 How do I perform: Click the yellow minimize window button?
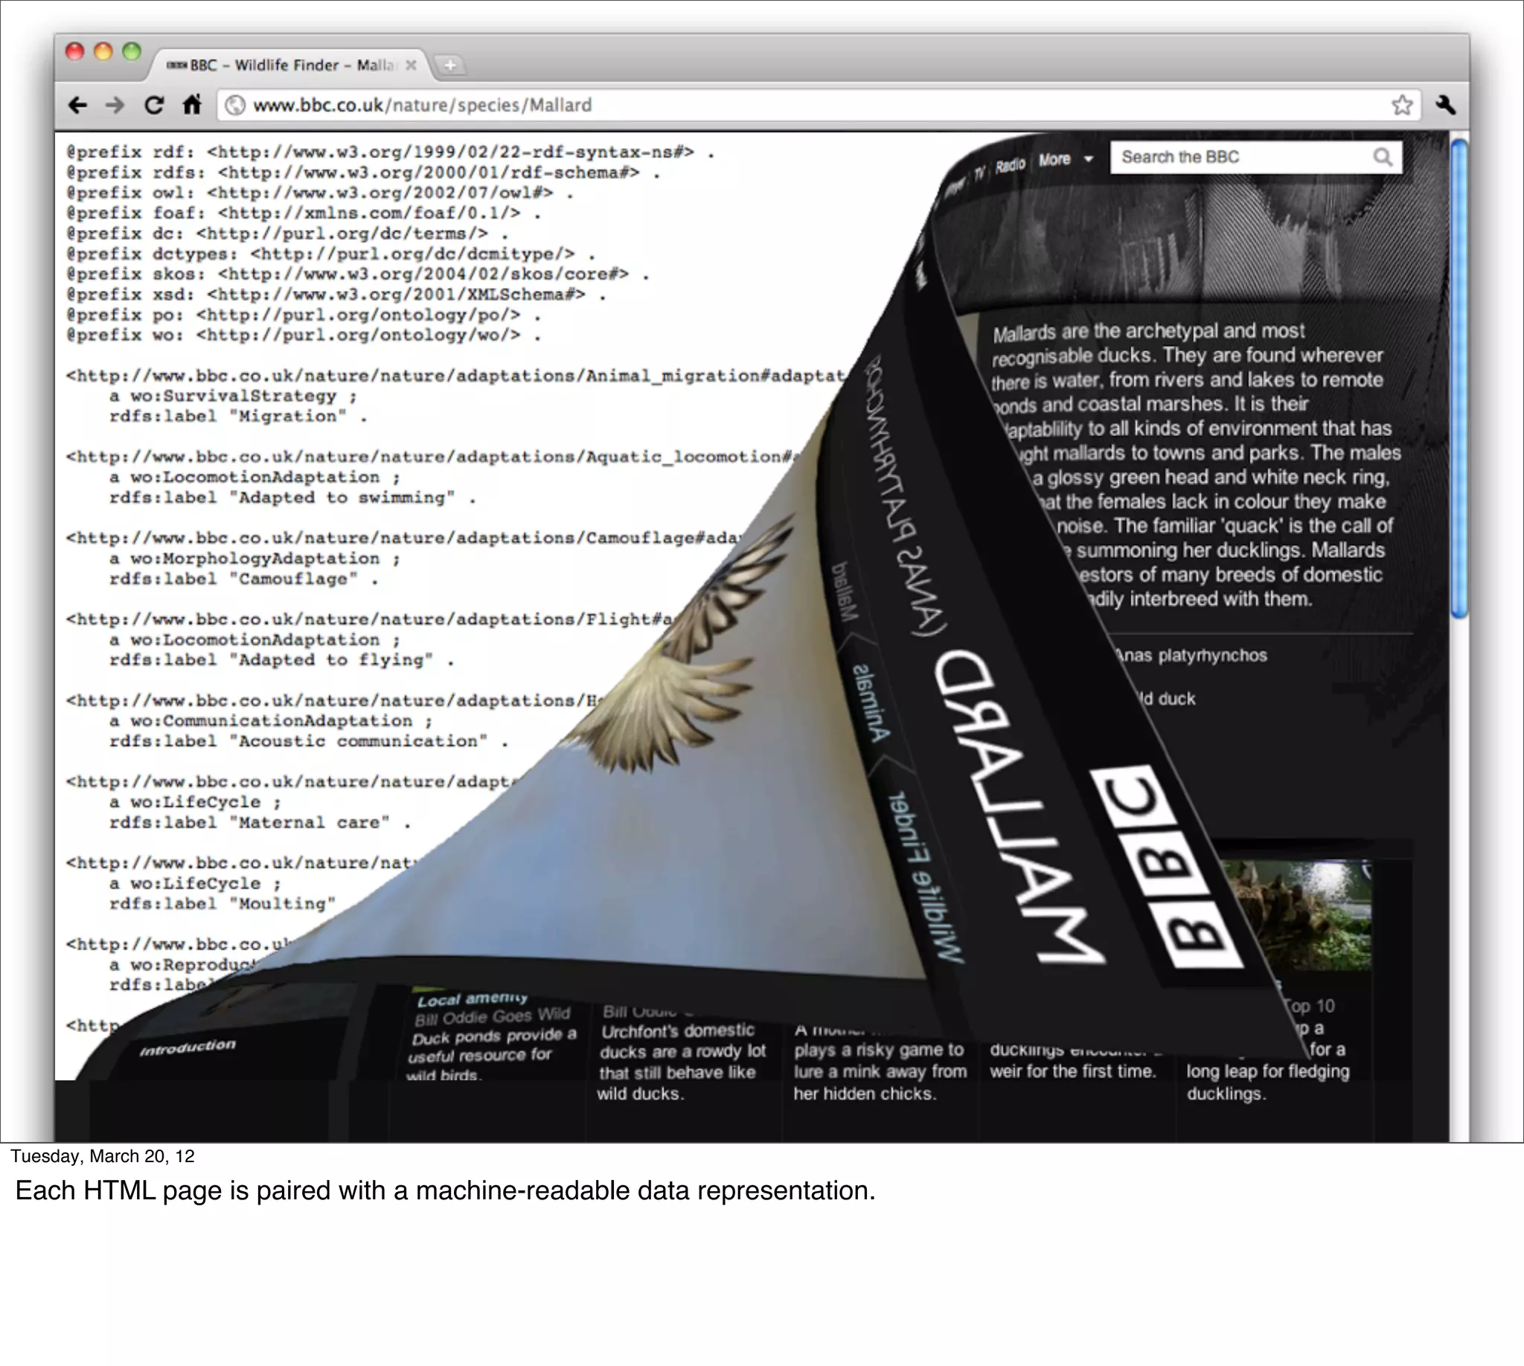tap(103, 51)
